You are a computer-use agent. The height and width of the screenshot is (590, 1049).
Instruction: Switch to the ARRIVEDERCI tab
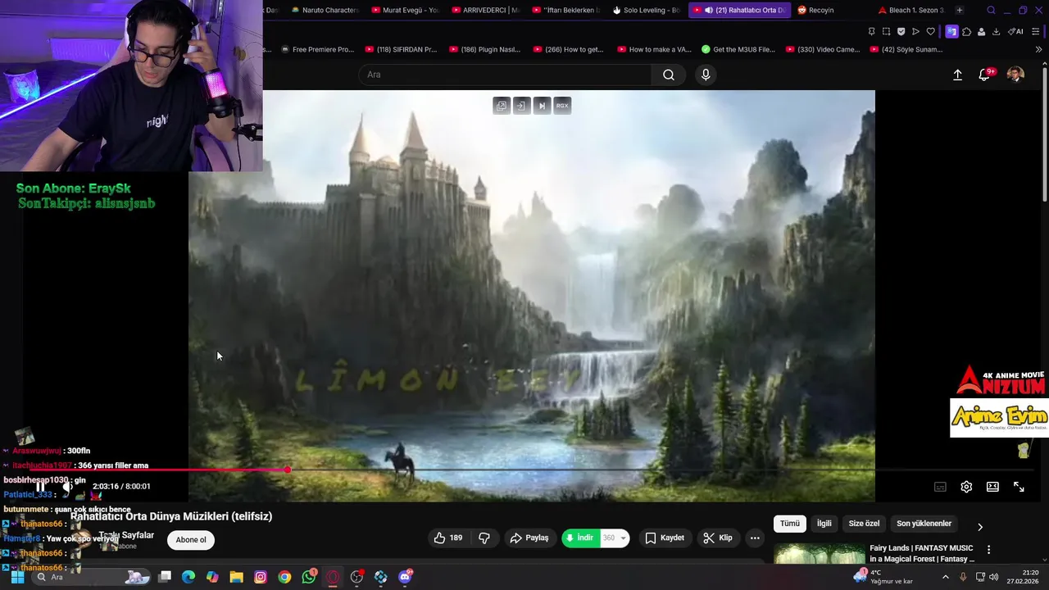(486, 10)
